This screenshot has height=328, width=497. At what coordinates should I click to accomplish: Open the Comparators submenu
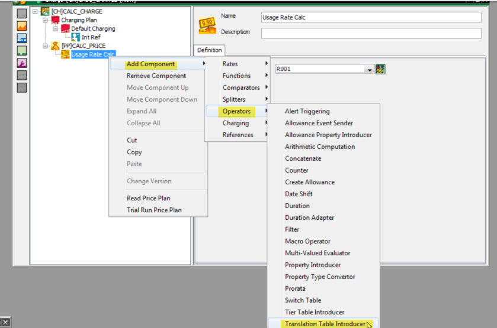click(x=241, y=87)
